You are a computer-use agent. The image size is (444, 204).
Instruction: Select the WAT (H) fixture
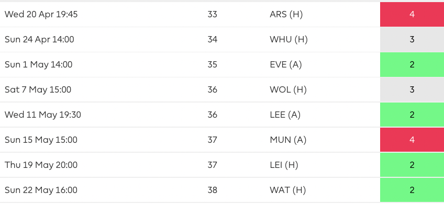[287, 190]
